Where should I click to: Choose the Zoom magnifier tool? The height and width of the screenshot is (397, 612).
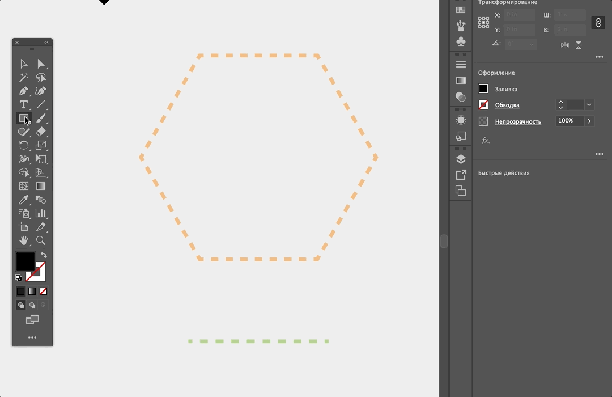point(41,240)
